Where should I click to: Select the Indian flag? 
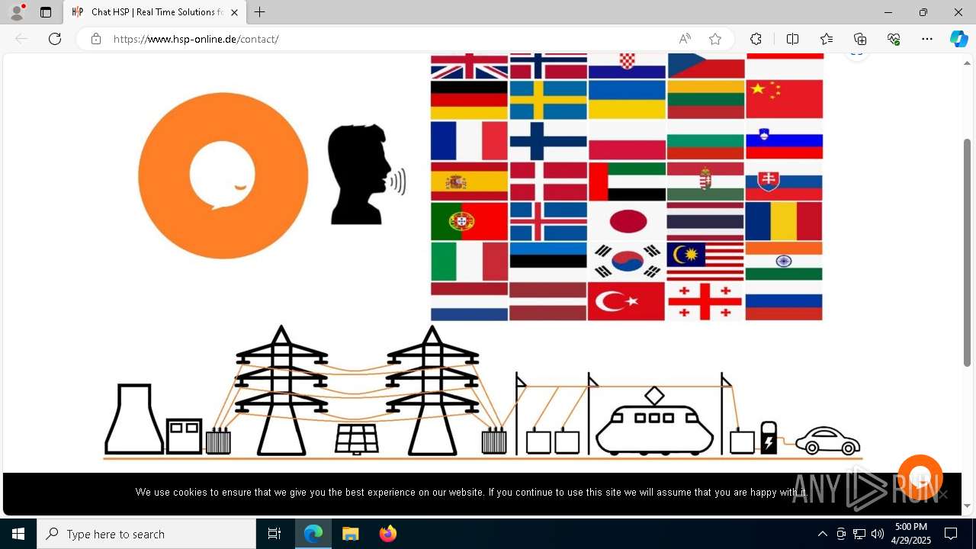[x=784, y=262]
